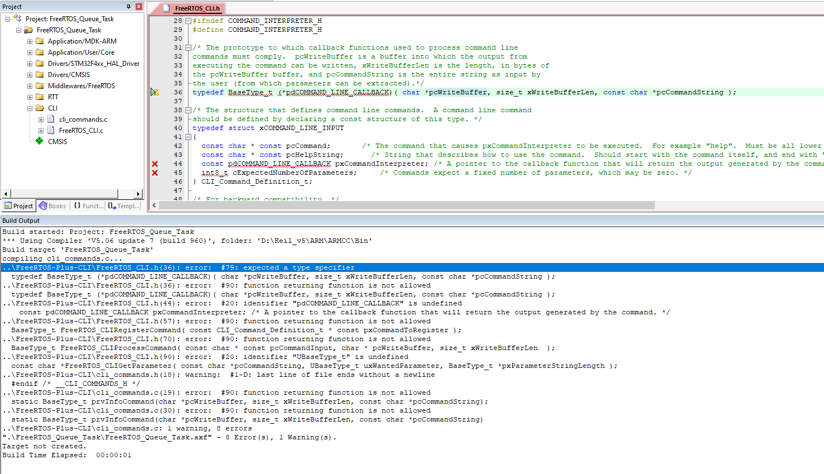Image resolution: width=824 pixels, height=474 pixels.
Task: Click the project root workspace icon
Action: click(x=17, y=18)
